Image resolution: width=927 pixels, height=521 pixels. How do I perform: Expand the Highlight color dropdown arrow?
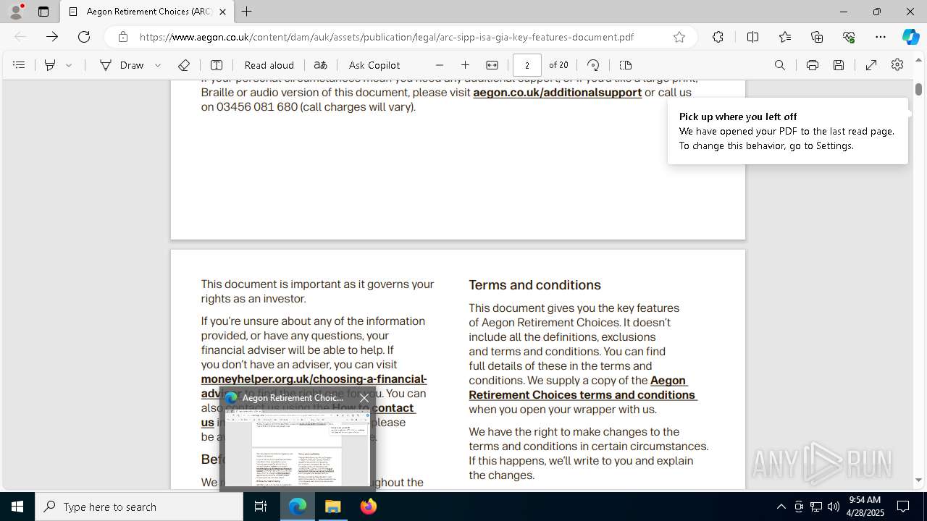pyautogui.click(x=69, y=65)
